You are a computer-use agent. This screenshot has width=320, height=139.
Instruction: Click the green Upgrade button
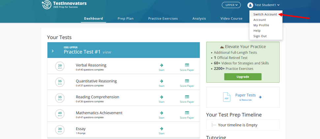pos(243,77)
